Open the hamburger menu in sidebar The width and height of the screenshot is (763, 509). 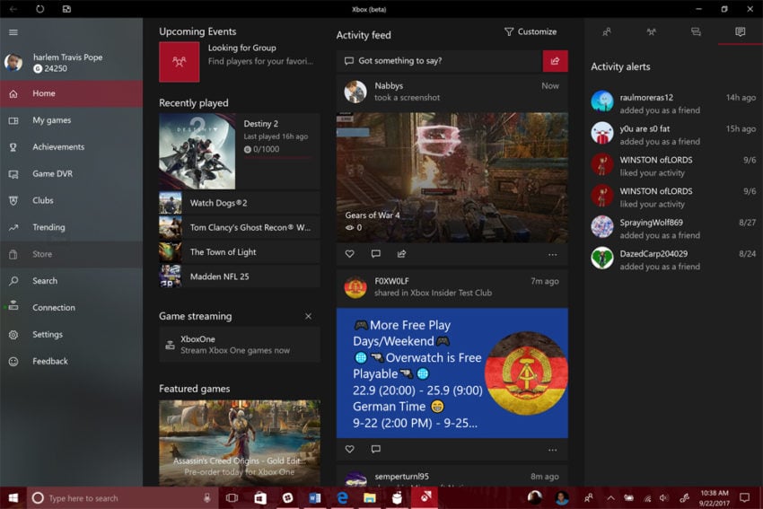(13, 32)
